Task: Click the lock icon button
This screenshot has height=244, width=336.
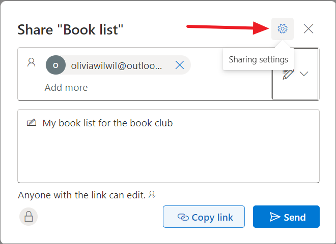Action: (x=29, y=217)
